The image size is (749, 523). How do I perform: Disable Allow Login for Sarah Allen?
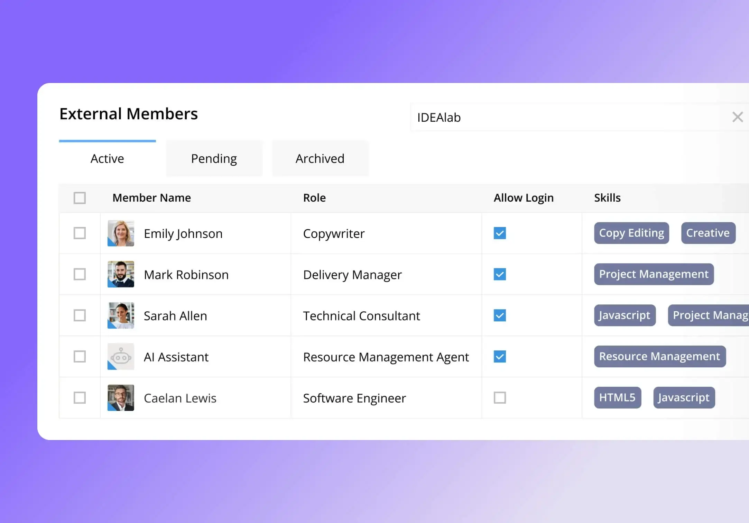pos(499,315)
